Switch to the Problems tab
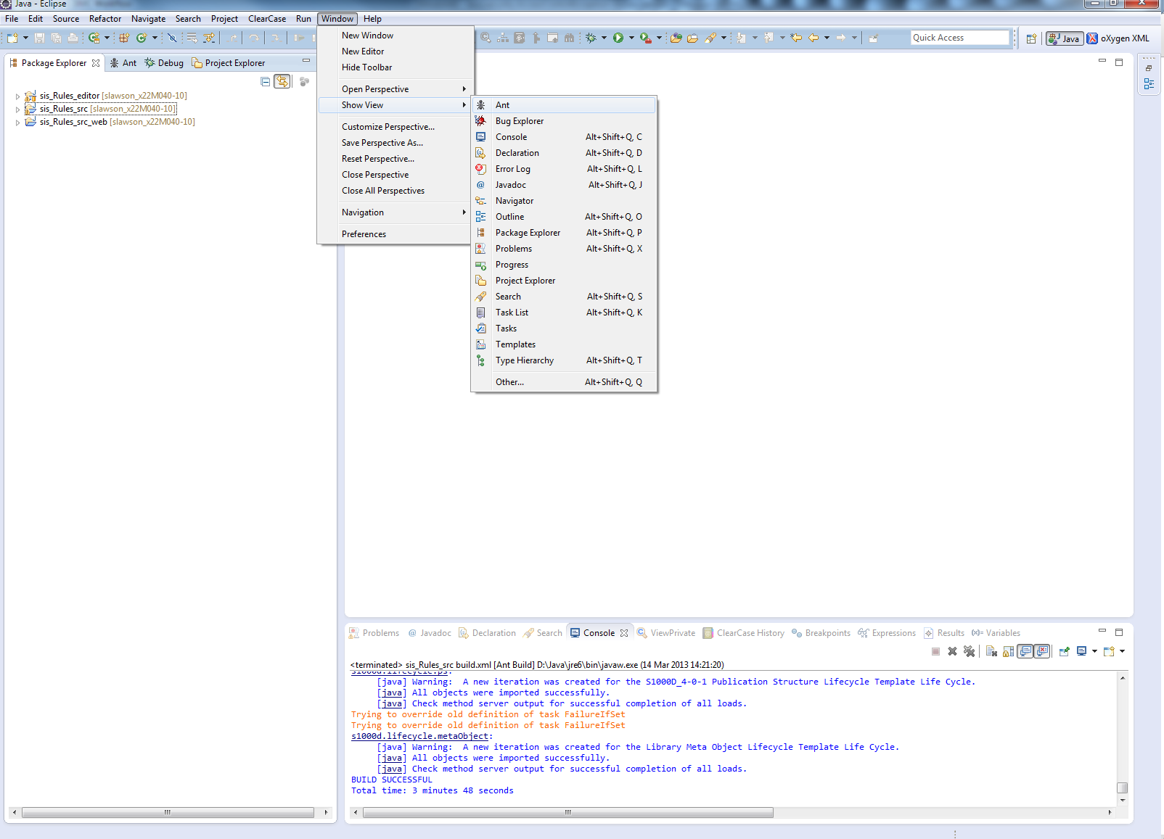Screen dimensions: 1164x839 click(374, 633)
